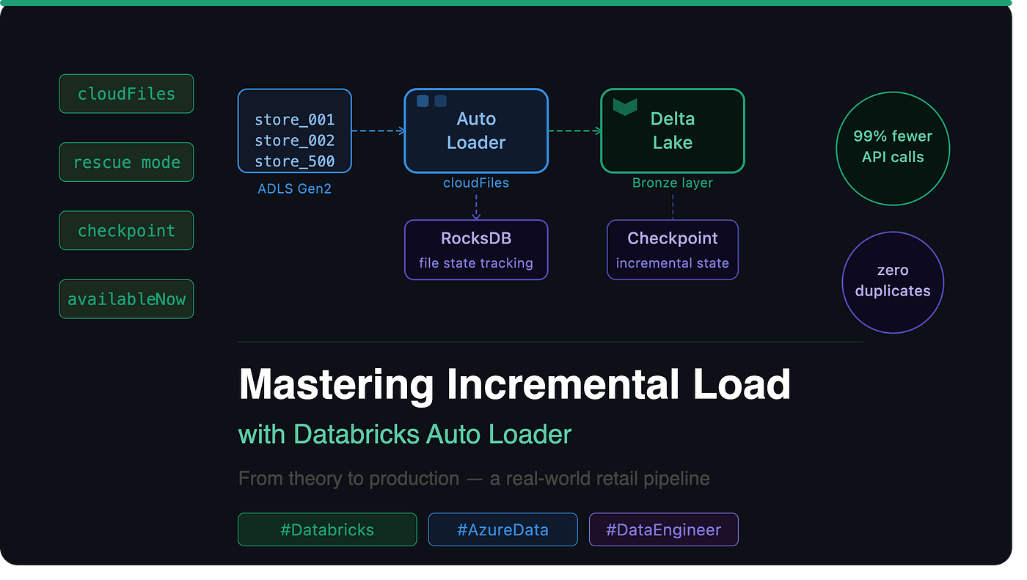
Task: Click the checkpoint tag pill on left
Action: pyautogui.click(x=126, y=230)
